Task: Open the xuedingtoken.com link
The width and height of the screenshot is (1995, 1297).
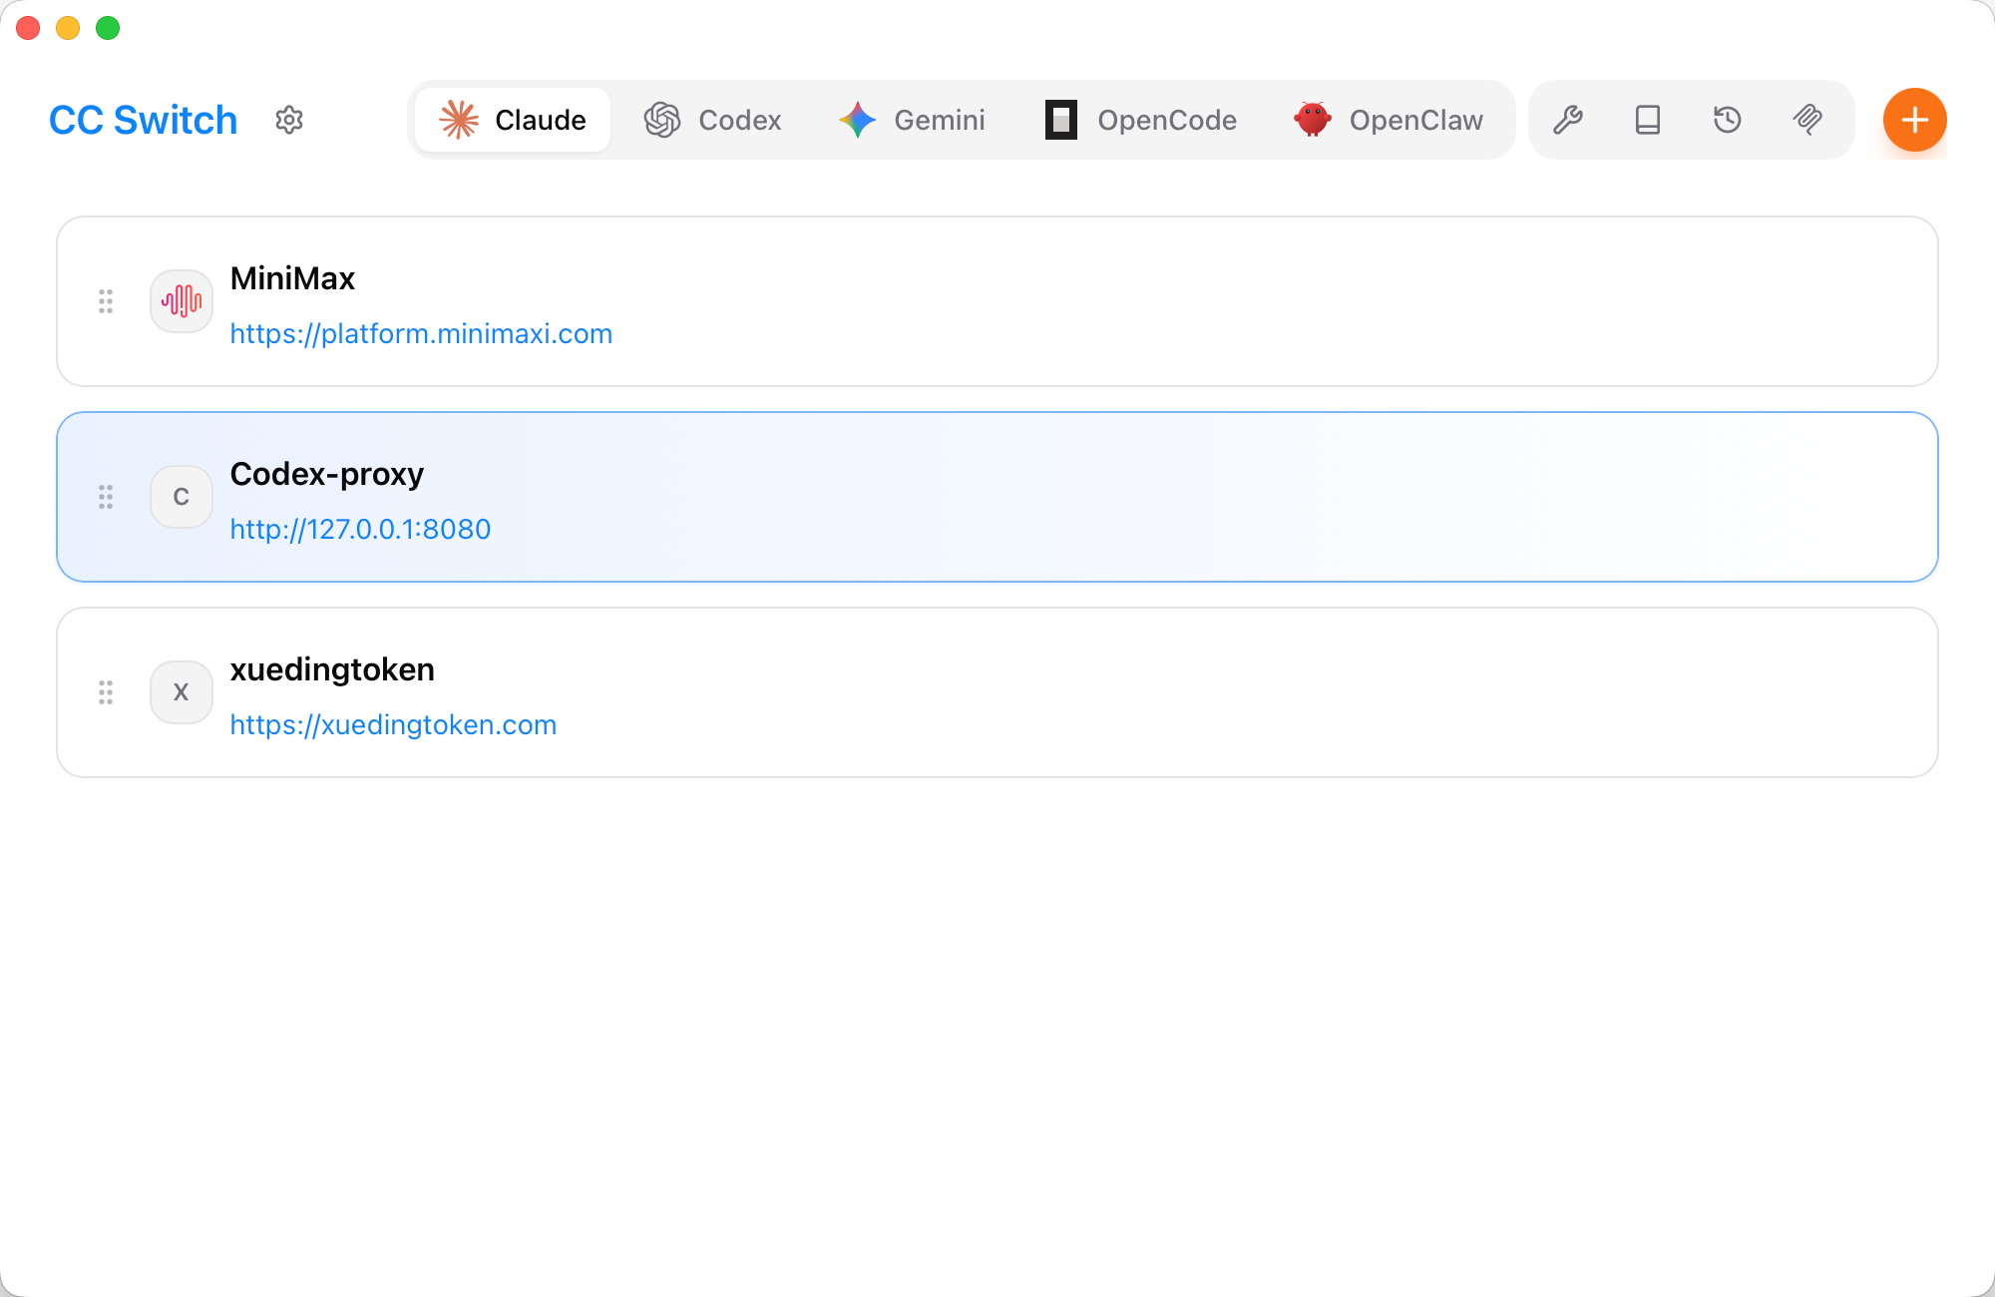Action: (x=393, y=724)
